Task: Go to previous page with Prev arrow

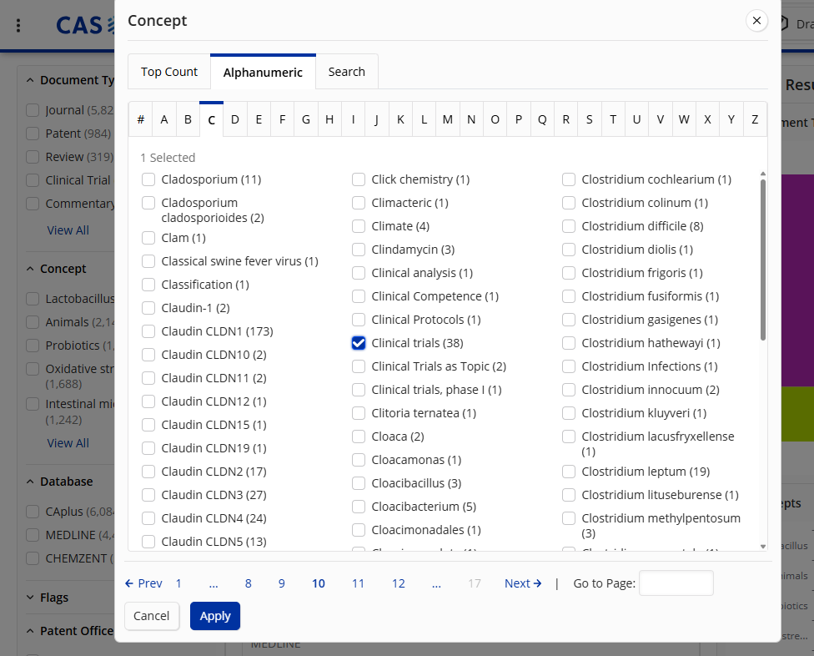Action: pyautogui.click(x=143, y=583)
